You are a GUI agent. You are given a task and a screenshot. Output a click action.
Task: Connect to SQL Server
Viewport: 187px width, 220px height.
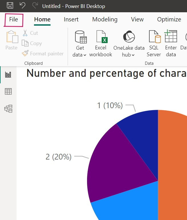154,44
